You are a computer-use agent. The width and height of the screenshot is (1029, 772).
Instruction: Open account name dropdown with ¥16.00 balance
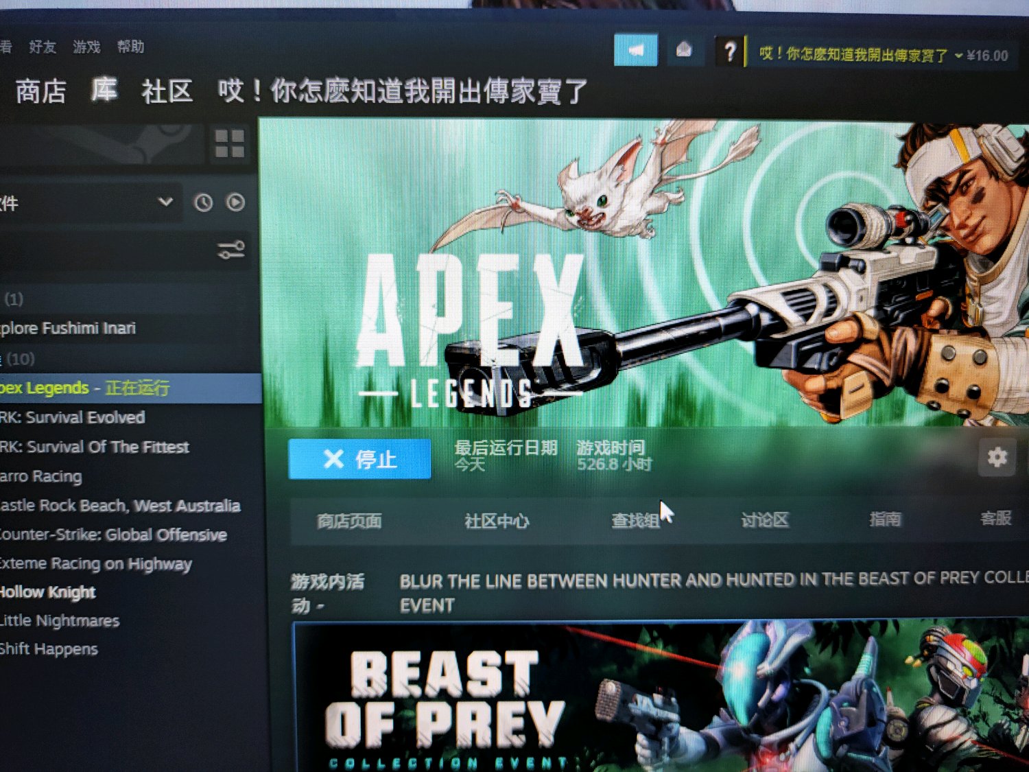click(x=884, y=55)
